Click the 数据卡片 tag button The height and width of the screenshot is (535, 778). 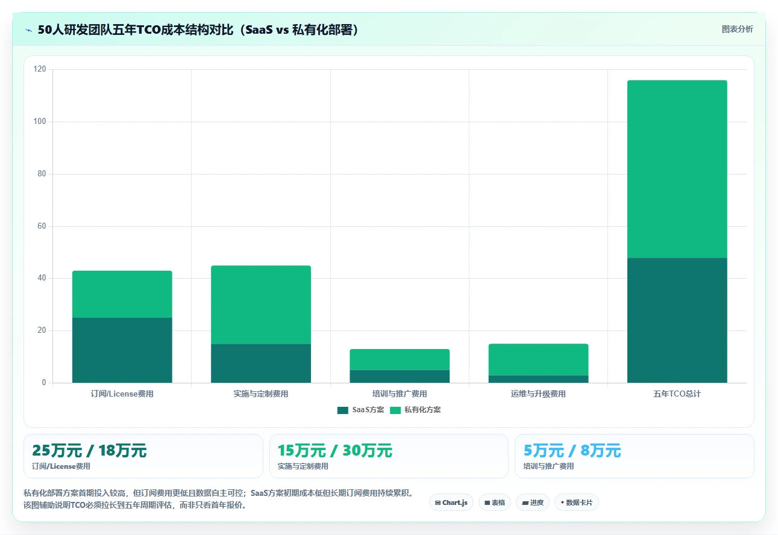pyautogui.click(x=577, y=503)
